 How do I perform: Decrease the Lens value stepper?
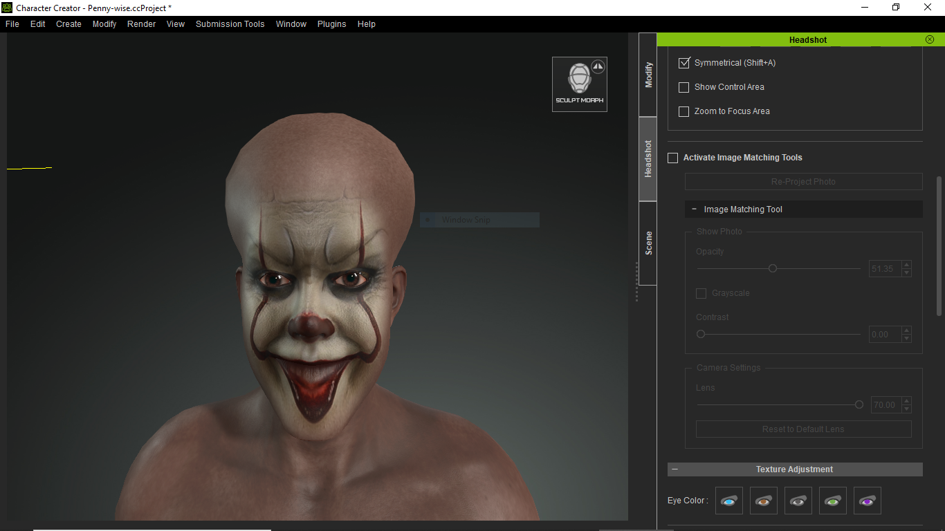pos(907,409)
